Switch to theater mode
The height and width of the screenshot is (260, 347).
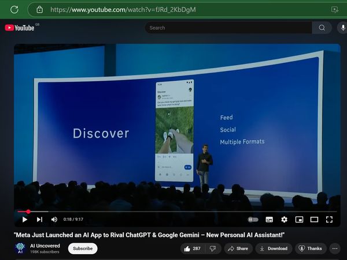click(314, 220)
